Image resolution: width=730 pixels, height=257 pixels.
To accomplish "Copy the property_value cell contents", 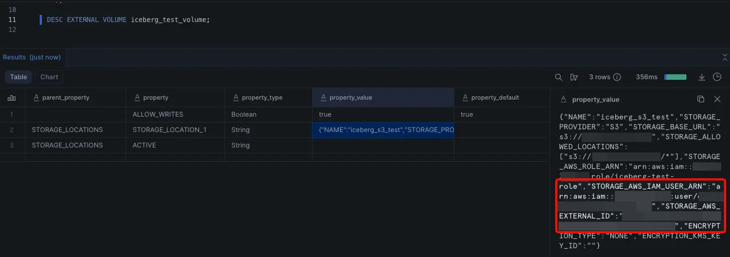I will 701,100.
